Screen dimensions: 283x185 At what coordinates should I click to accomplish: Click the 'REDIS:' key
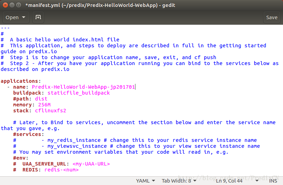(32, 170)
